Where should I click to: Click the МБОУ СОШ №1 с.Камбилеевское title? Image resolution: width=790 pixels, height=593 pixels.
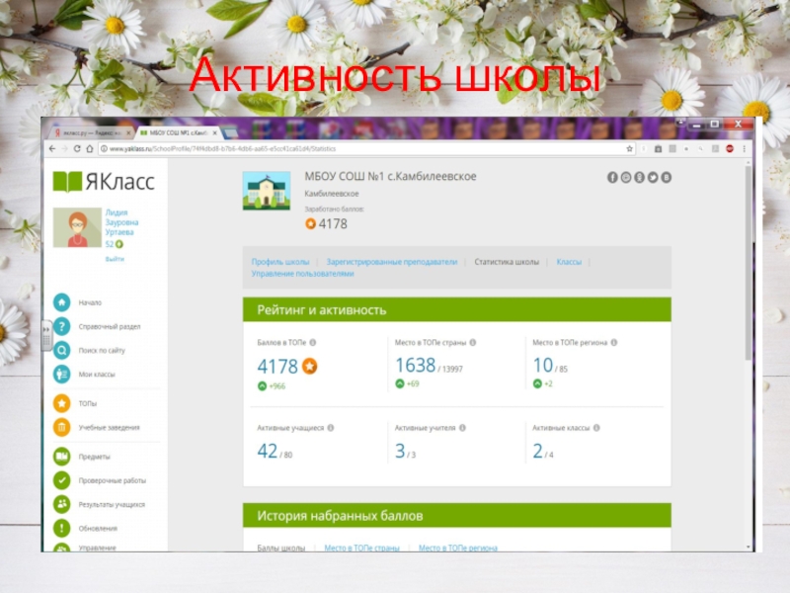point(390,177)
